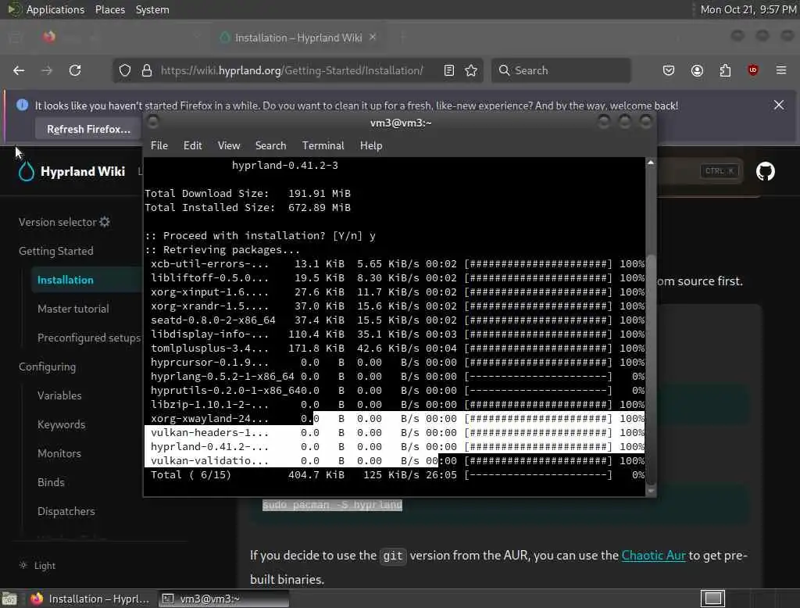Open Binds page in sidebar
This screenshot has width=800, height=608.
(x=51, y=482)
